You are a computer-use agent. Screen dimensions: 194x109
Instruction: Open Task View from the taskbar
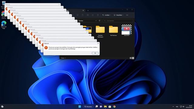[96, 107]
